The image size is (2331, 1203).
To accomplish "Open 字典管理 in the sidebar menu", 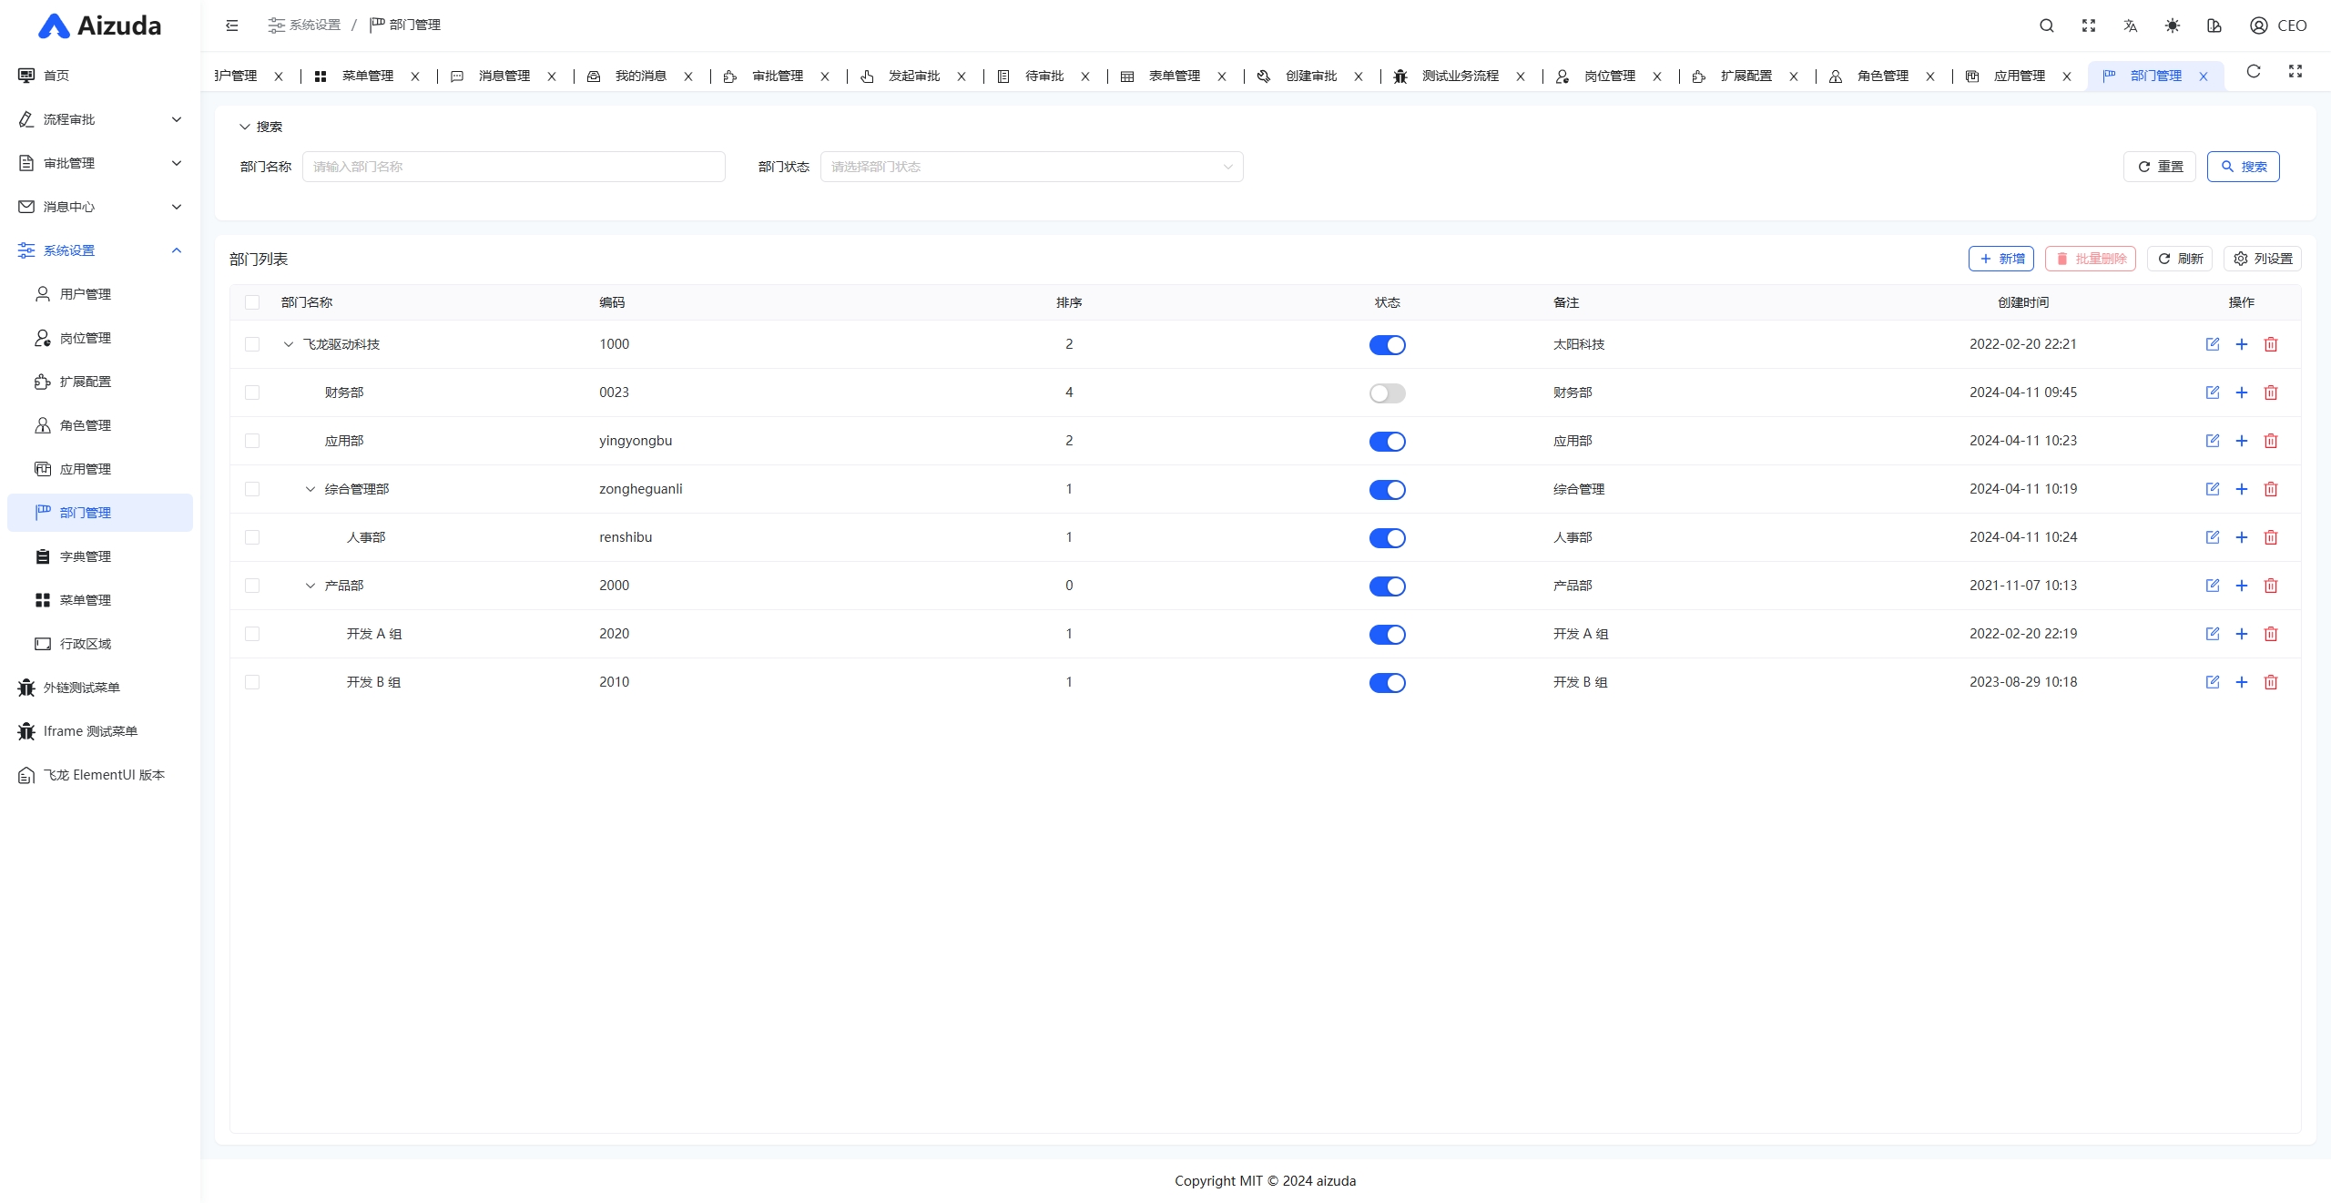I will (86, 556).
